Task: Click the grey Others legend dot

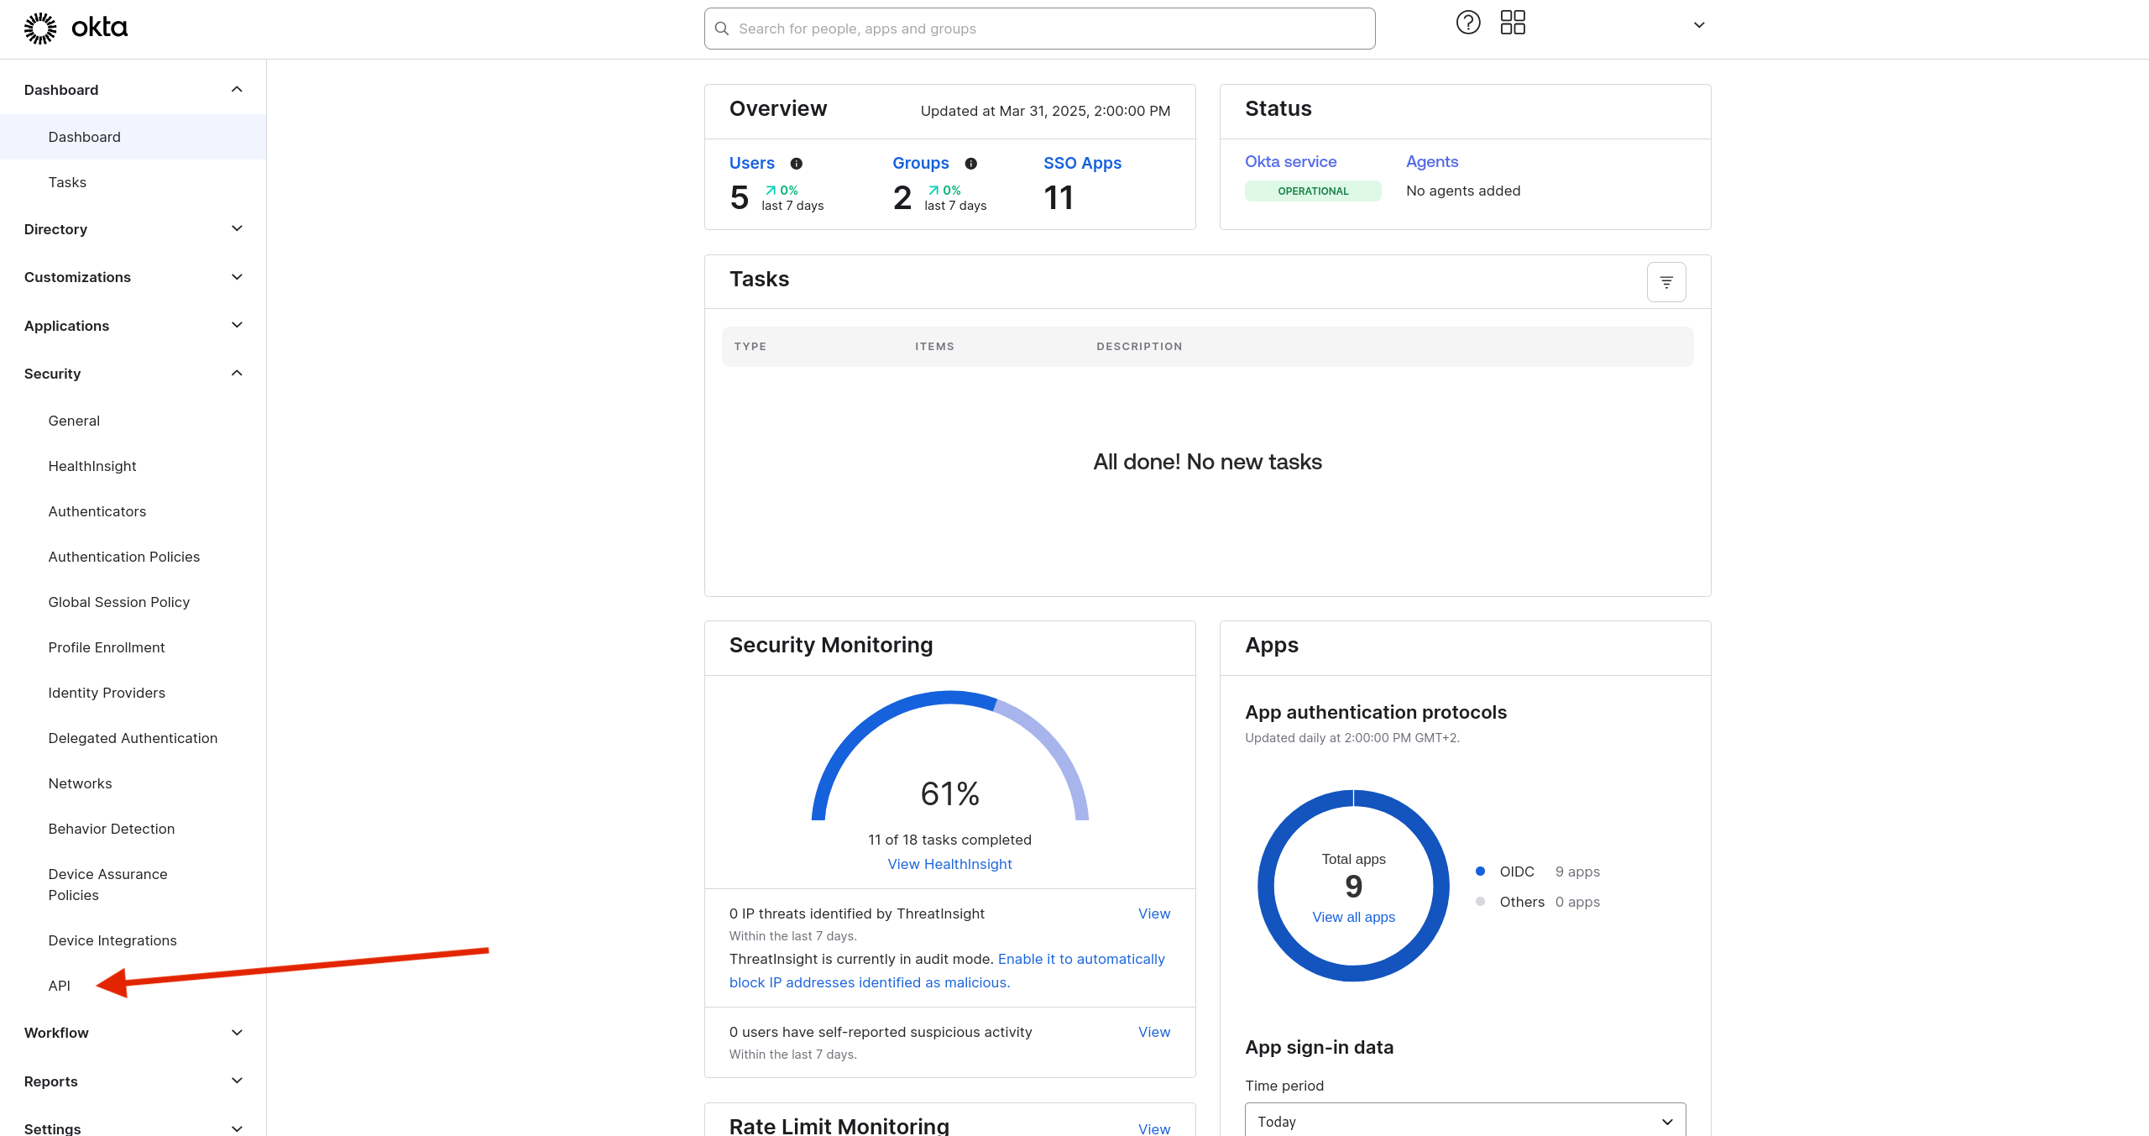Action: point(1480,902)
